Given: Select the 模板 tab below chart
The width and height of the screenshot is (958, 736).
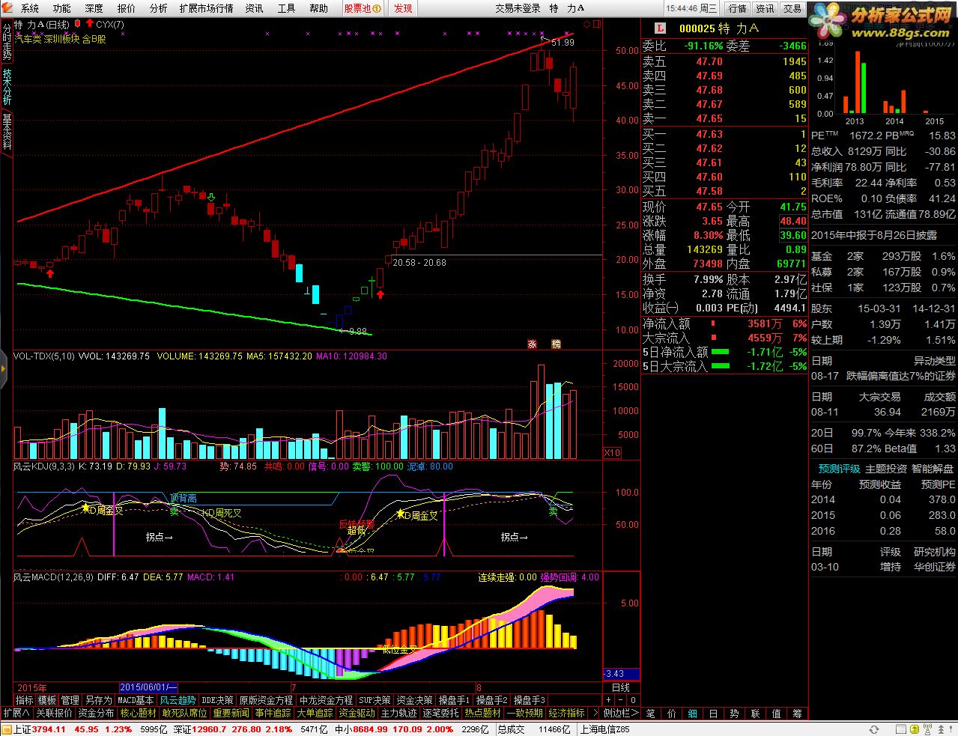Looking at the screenshot, I should 47,700.
